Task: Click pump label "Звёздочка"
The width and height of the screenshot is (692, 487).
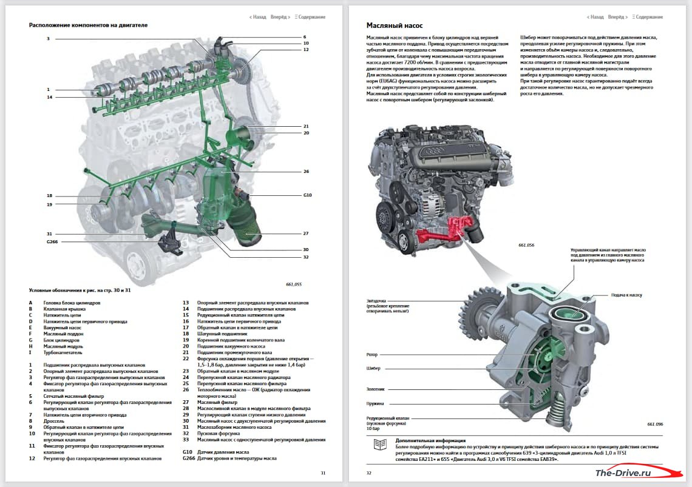Action: coord(376,301)
